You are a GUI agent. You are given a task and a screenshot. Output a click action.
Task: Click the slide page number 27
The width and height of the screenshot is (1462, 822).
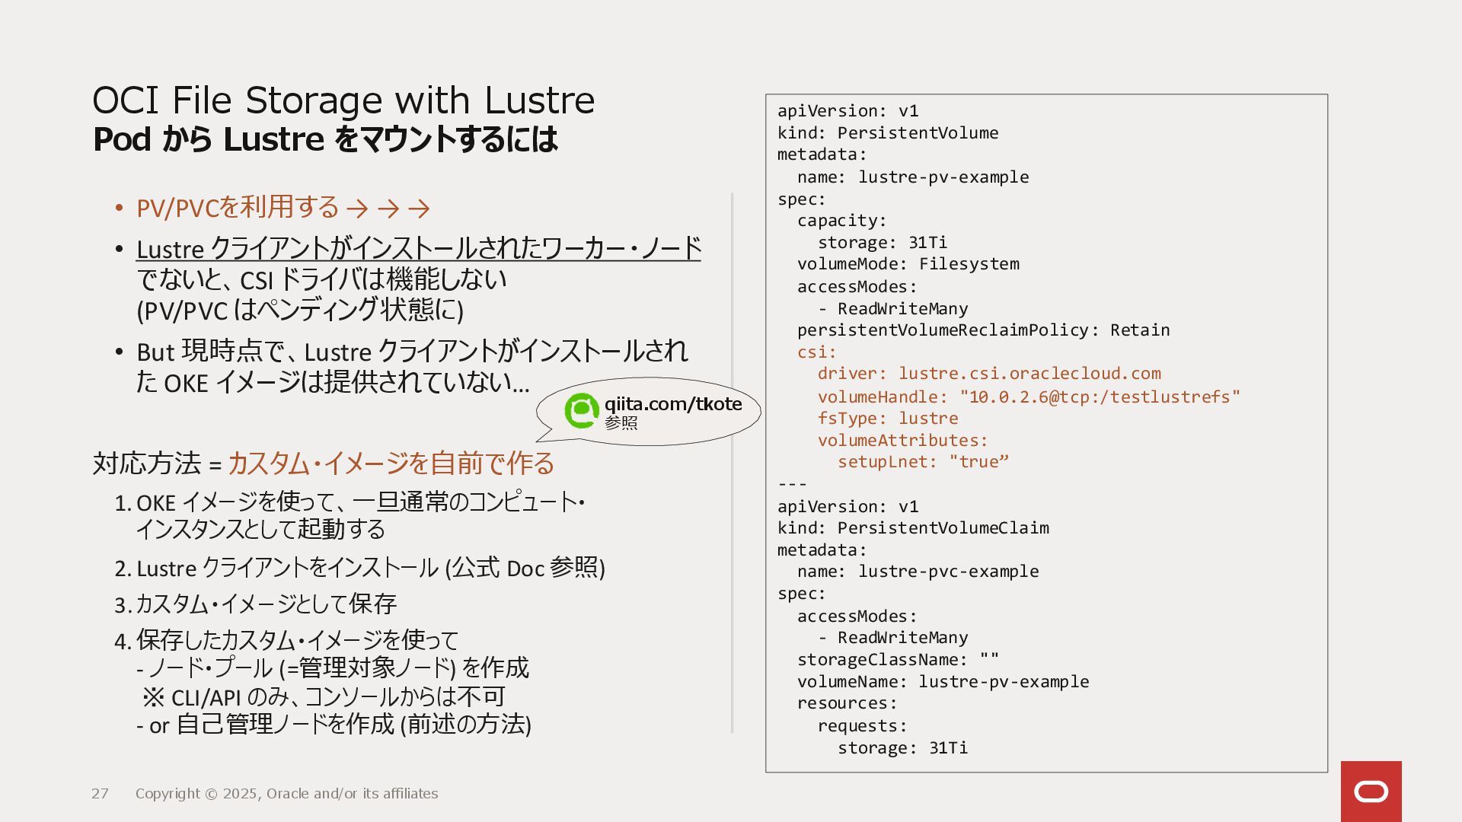(100, 794)
